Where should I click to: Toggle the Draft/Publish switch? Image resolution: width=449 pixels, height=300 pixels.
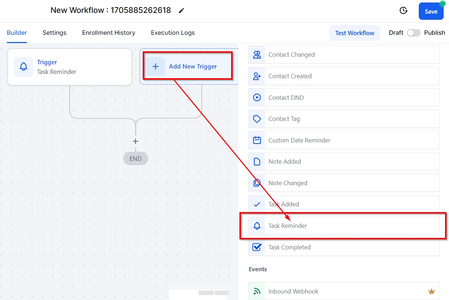pyautogui.click(x=413, y=33)
